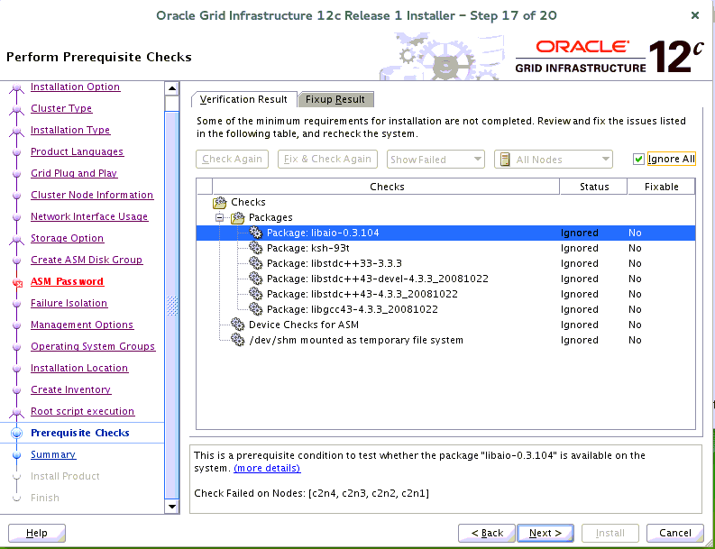
Task: Go to Installation Option step
Action: pos(75,87)
